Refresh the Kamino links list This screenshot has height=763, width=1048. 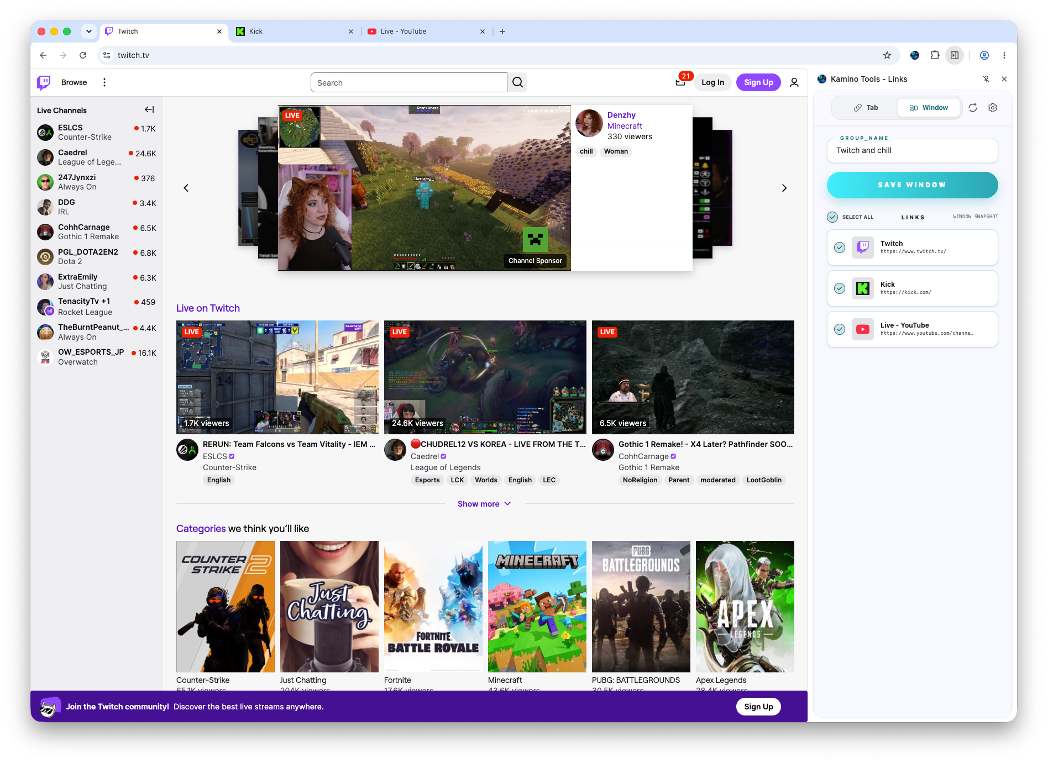point(973,108)
